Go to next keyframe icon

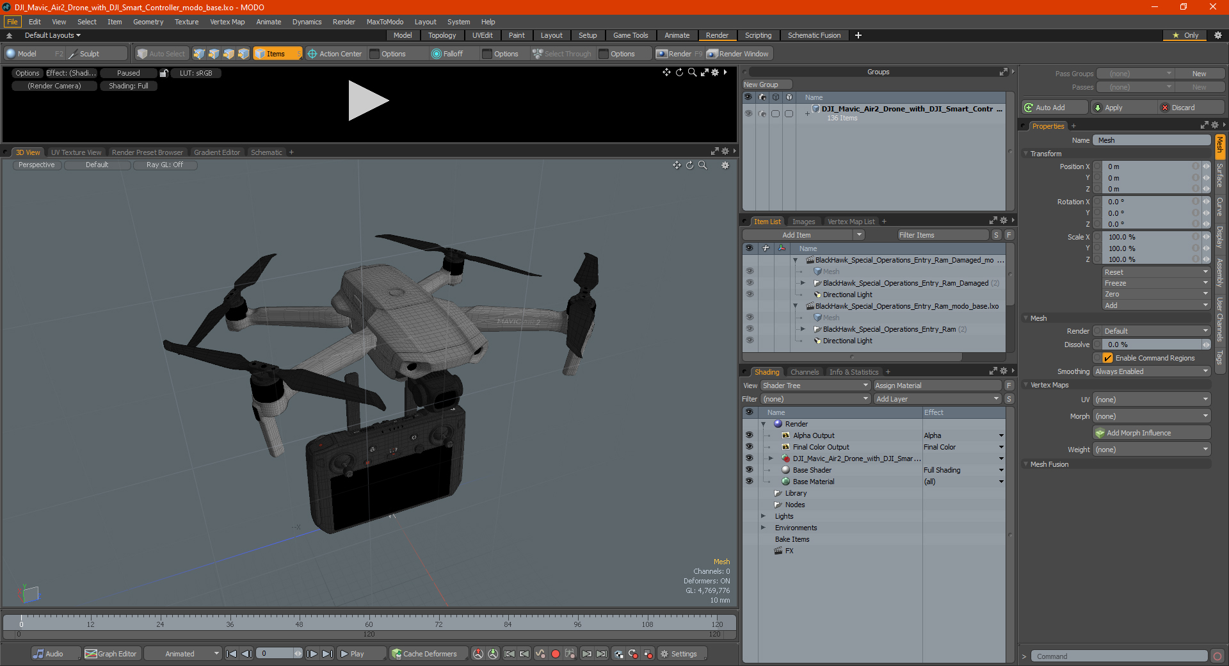tap(587, 654)
